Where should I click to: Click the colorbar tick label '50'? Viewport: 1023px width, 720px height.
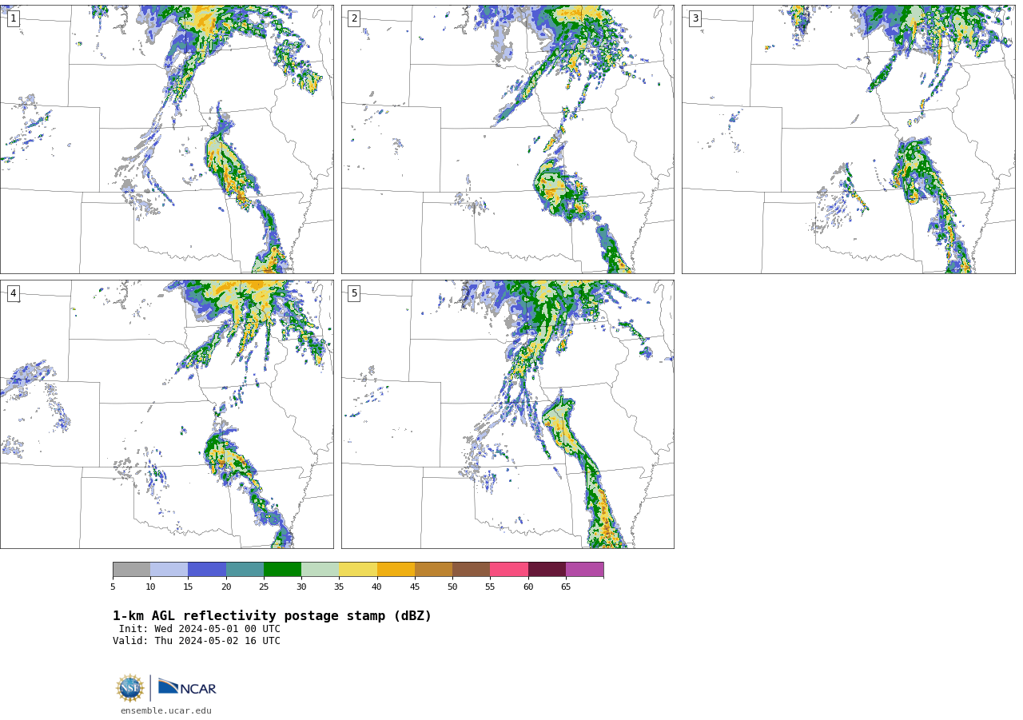pos(452,587)
